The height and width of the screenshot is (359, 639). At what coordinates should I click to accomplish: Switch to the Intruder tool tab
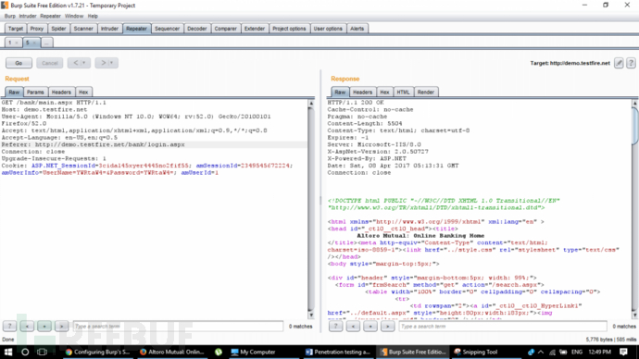(x=109, y=29)
